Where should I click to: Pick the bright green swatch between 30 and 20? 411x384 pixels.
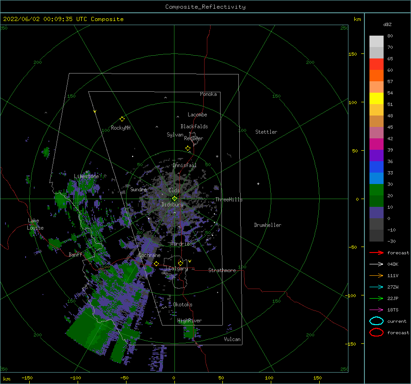[376, 190]
